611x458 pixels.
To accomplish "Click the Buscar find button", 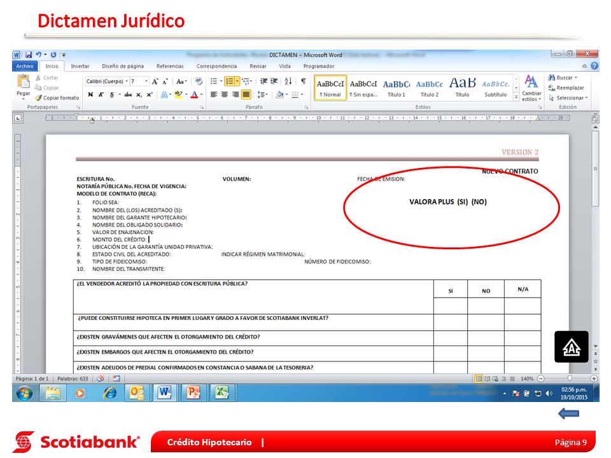I will coord(562,78).
